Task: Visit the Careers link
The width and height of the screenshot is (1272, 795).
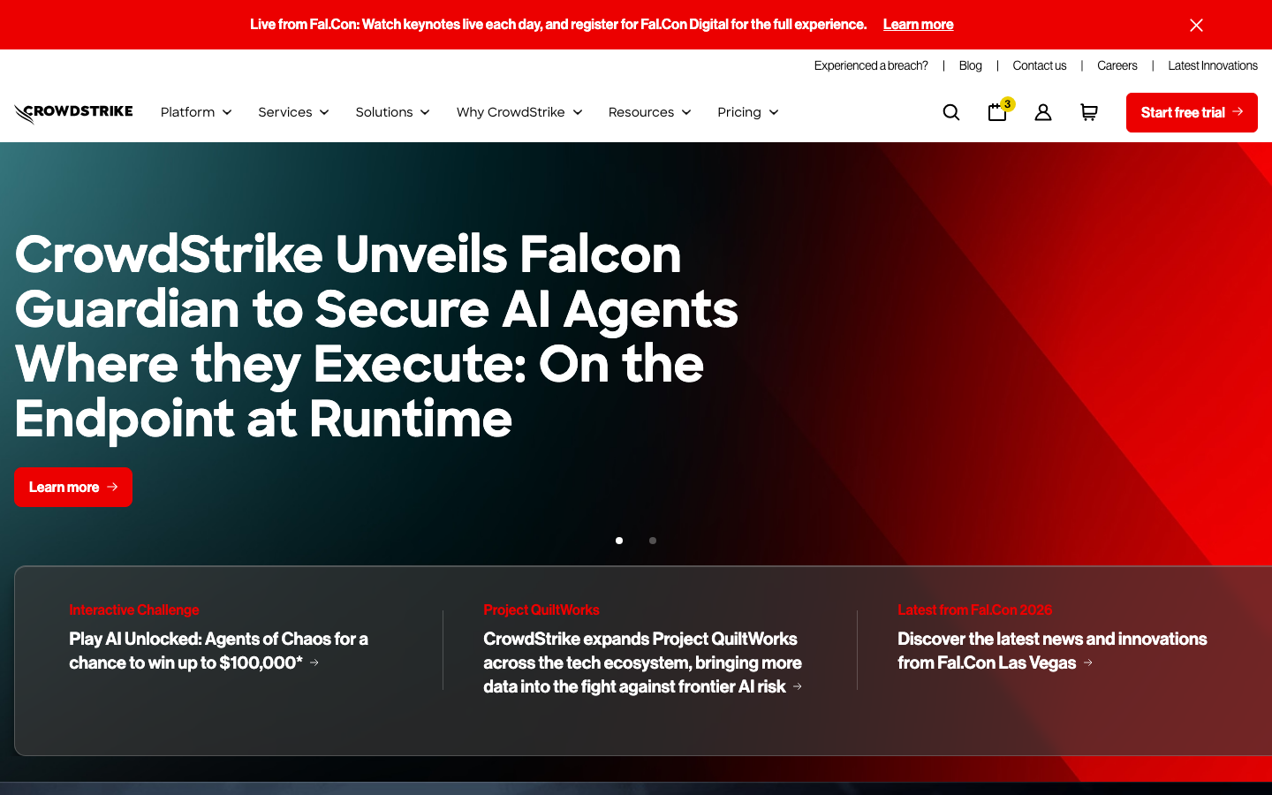Action: (x=1117, y=65)
